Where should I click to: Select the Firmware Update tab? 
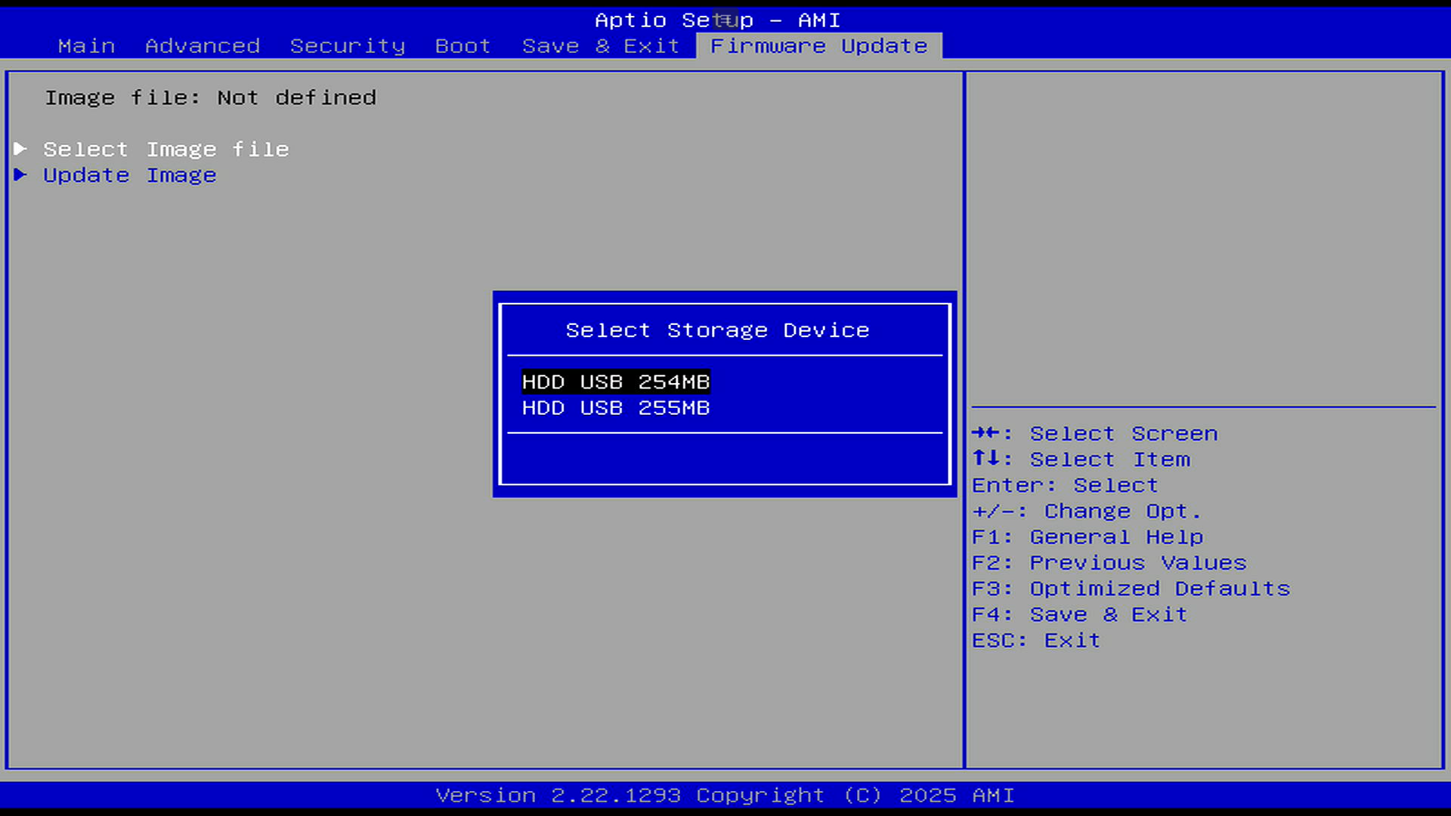tap(818, 46)
